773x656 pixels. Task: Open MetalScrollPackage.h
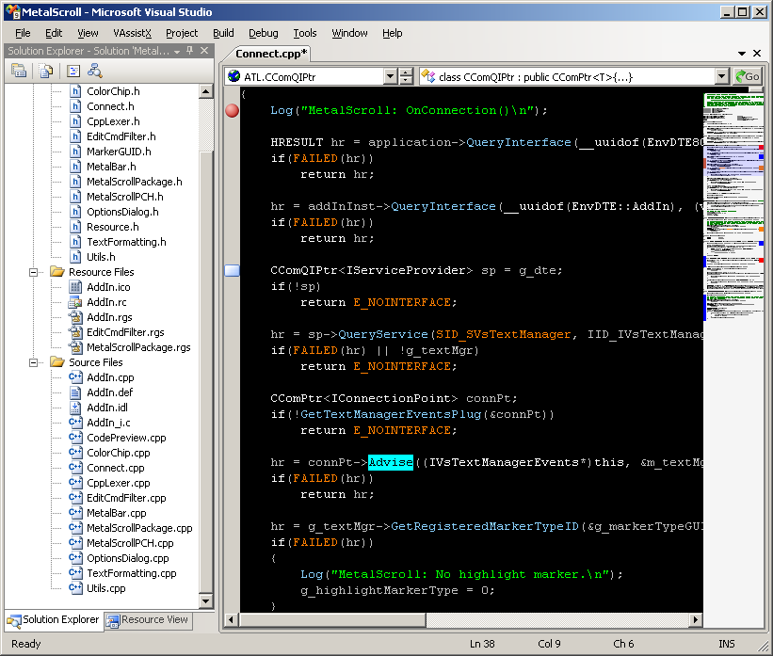[x=134, y=182]
